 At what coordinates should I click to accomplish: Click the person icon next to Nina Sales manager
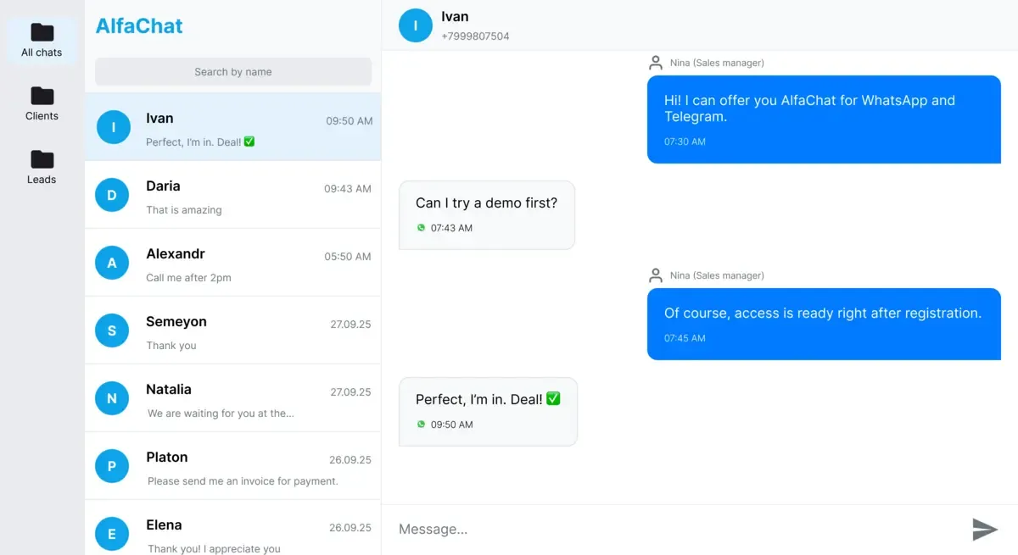655,62
